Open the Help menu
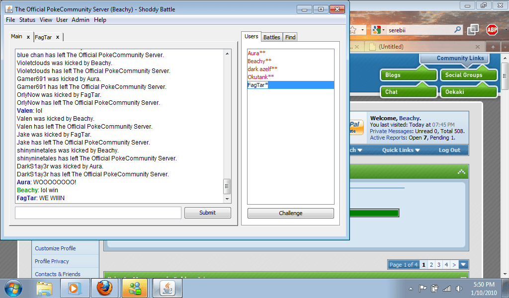The height and width of the screenshot is (298, 509). [100, 20]
